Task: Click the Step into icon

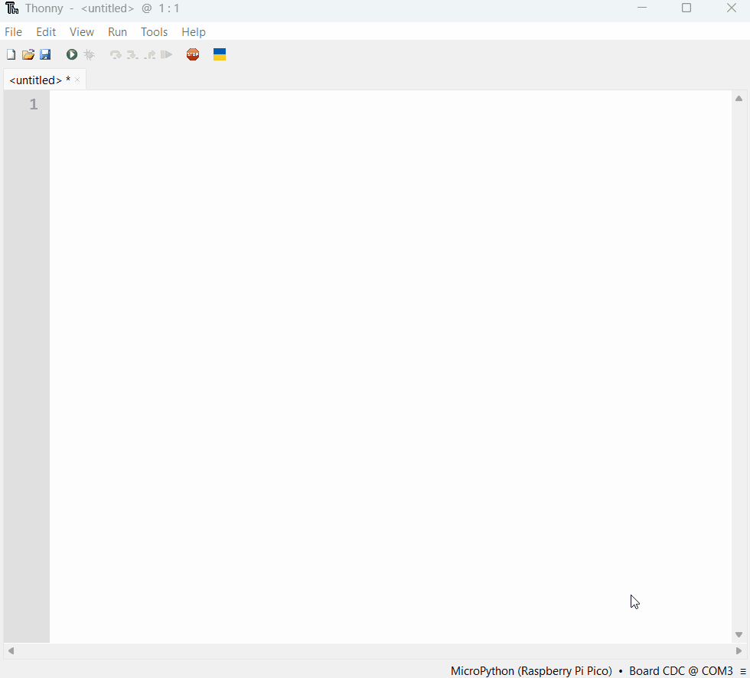Action: coord(132,54)
